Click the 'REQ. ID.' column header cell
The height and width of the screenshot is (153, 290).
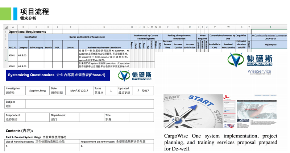click(x=13, y=44)
